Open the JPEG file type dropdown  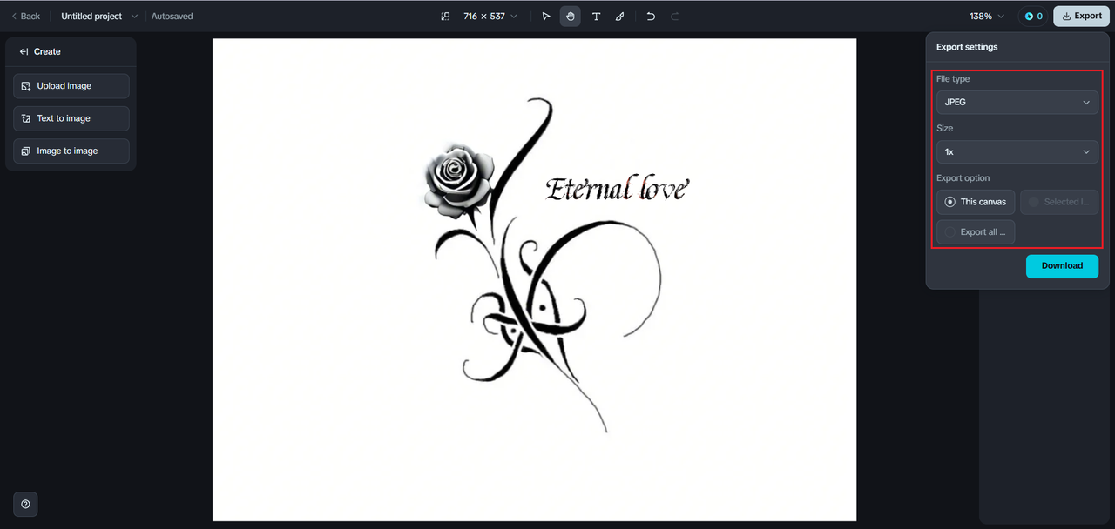click(1017, 102)
